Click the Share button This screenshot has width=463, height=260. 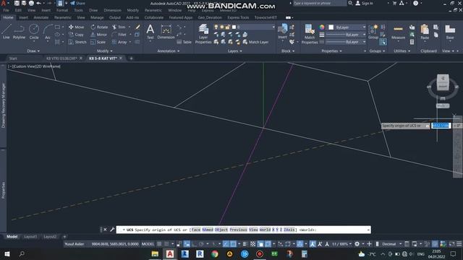77,3
